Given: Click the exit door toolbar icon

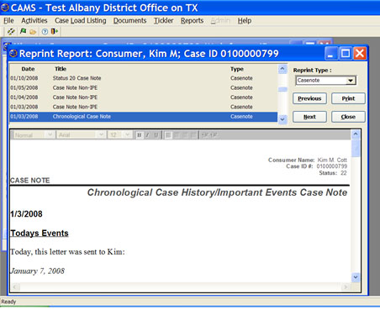Looking at the screenshot, I should [55, 31].
